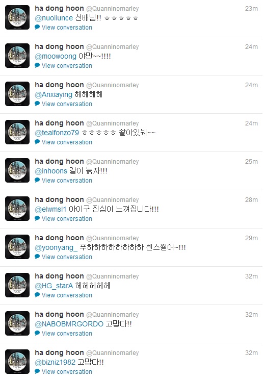The width and height of the screenshot is (264, 381).
Task: Click conversation bubble icon under @tealfonzo79 reply
Action: pyautogui.click(x=37, y=142)
